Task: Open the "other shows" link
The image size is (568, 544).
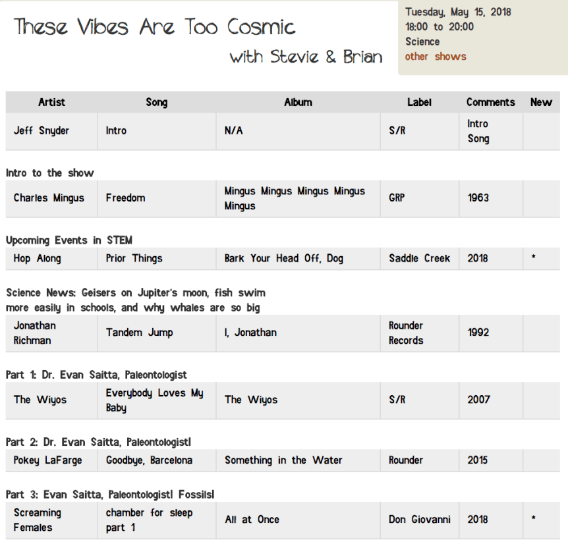Action: click(x=435, y=57)
